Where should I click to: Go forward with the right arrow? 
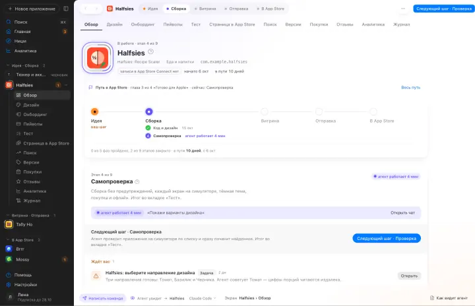(x=96, y=9)
